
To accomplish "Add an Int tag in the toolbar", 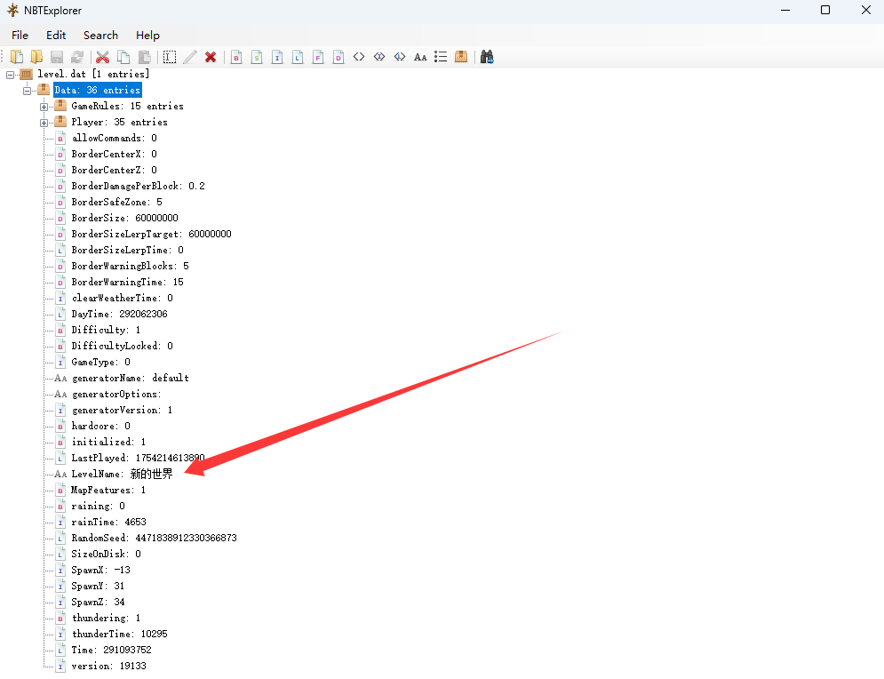I will [277, 57].
